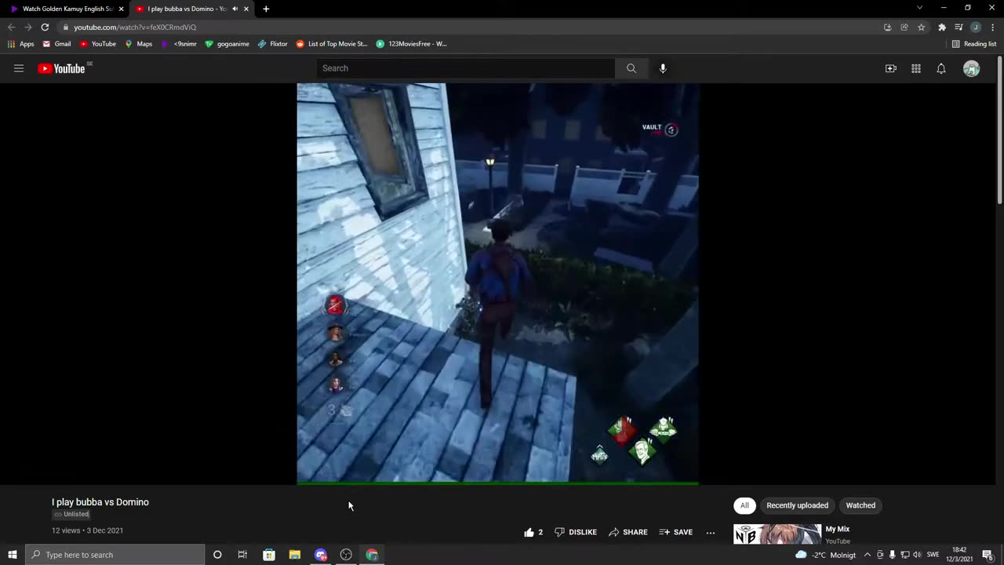Open the Flixtor bookmark

click(x=273, y=44)
